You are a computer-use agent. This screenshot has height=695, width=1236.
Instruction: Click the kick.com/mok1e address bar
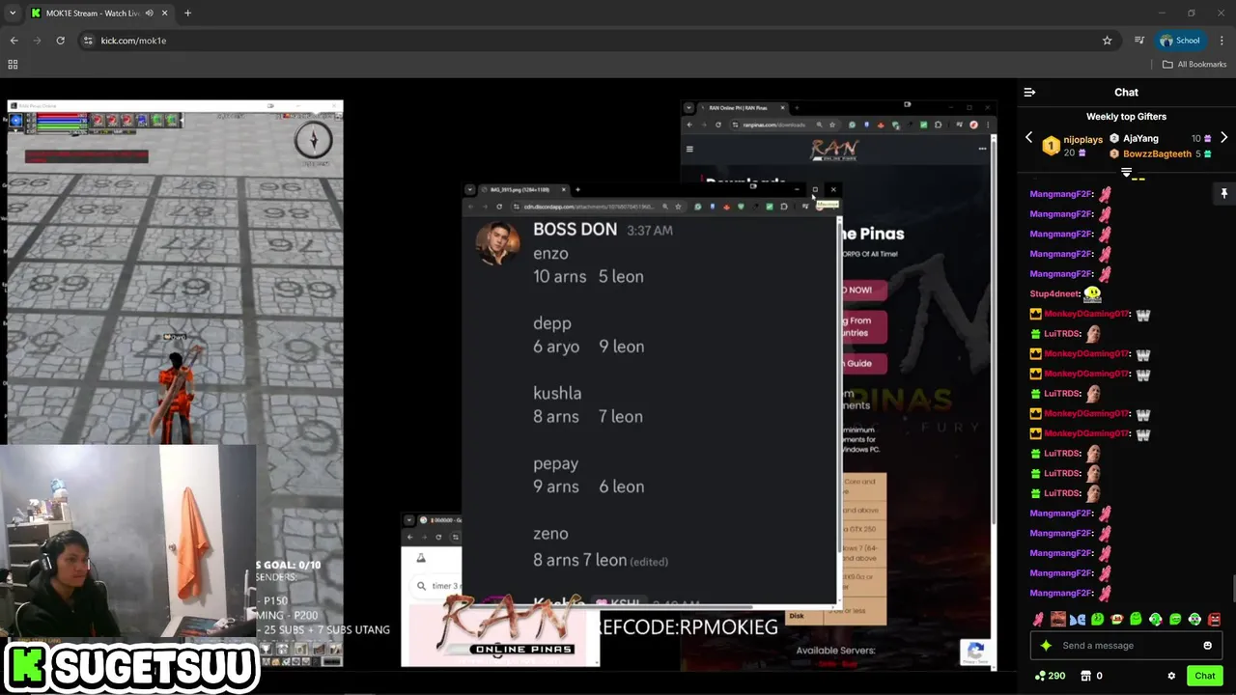[599, 41]
